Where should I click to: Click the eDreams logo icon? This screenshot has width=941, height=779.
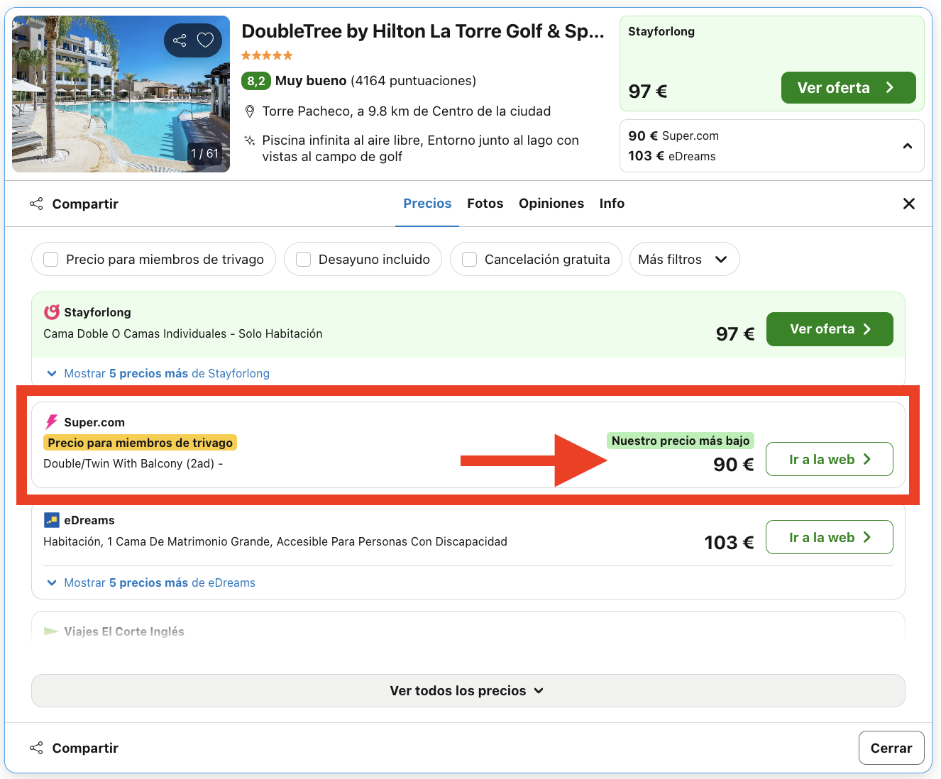point(51,520)
